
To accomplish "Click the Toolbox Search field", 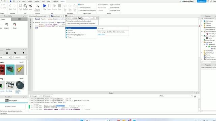I will [18, 57].
